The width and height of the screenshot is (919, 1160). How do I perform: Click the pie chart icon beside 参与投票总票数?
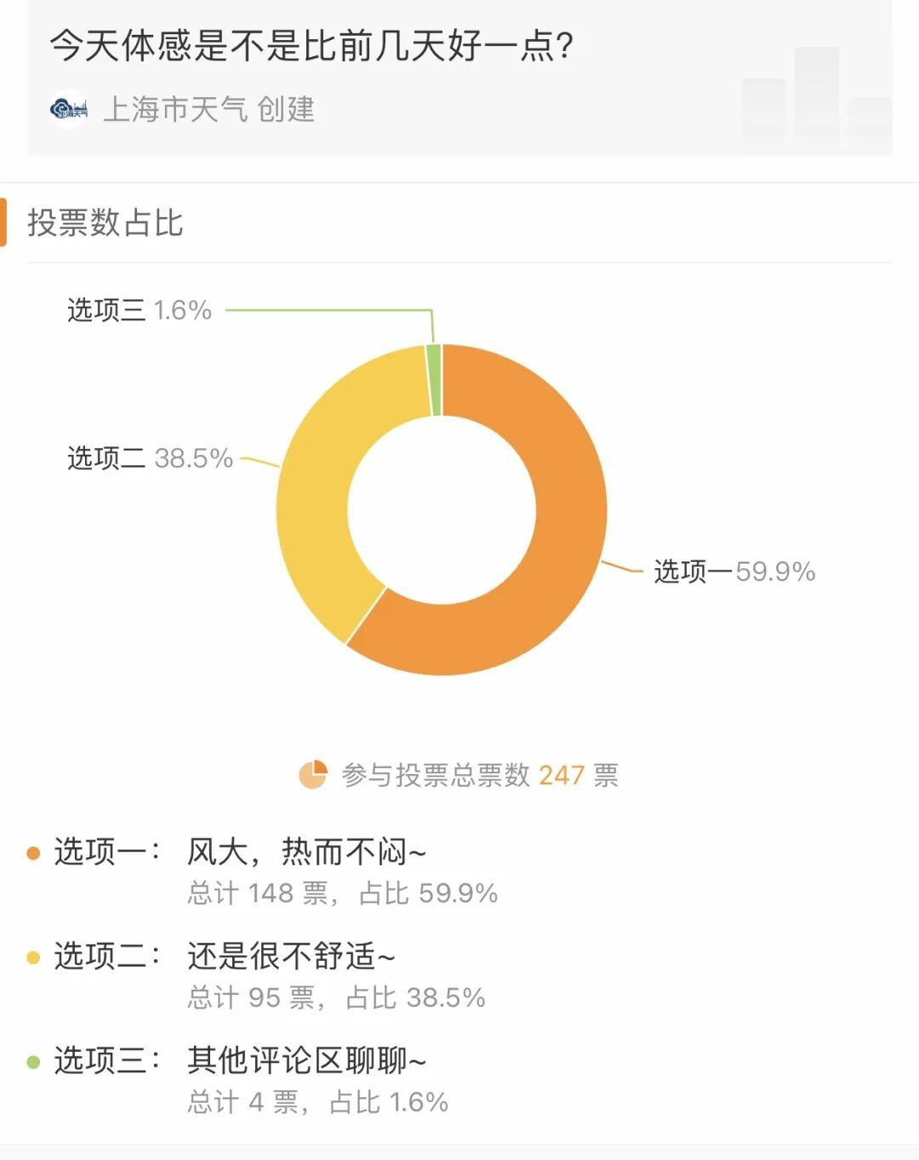[x=313, y=774]
